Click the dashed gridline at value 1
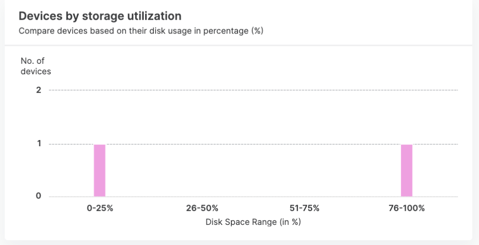The width and height of the screenshot is (479, 245). [253, 144]
